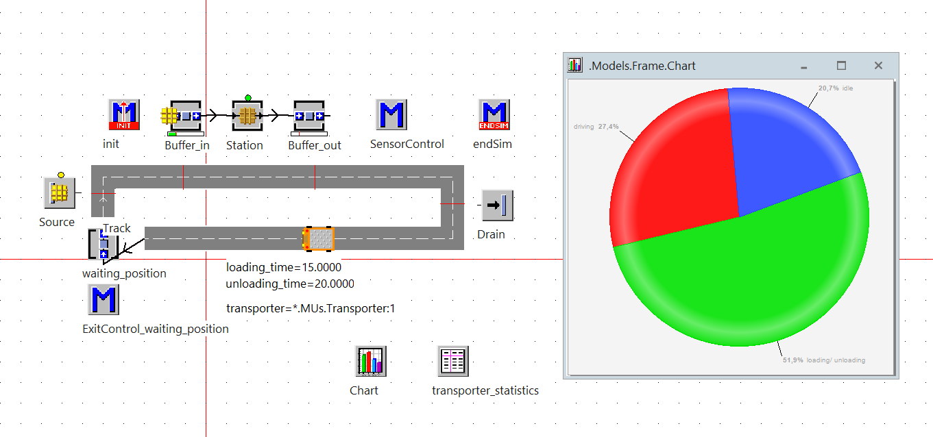Select the Drain object icon
This screenshot has height=437, width=933.
497,205
